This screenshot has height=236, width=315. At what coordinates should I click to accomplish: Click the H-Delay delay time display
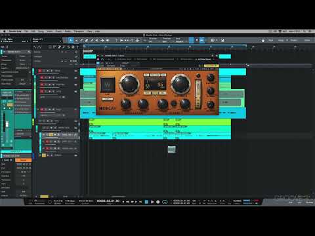(155, 84)
